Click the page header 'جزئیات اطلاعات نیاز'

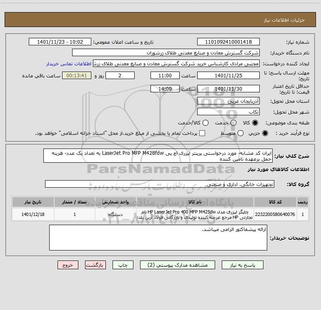tap(284, 20)
